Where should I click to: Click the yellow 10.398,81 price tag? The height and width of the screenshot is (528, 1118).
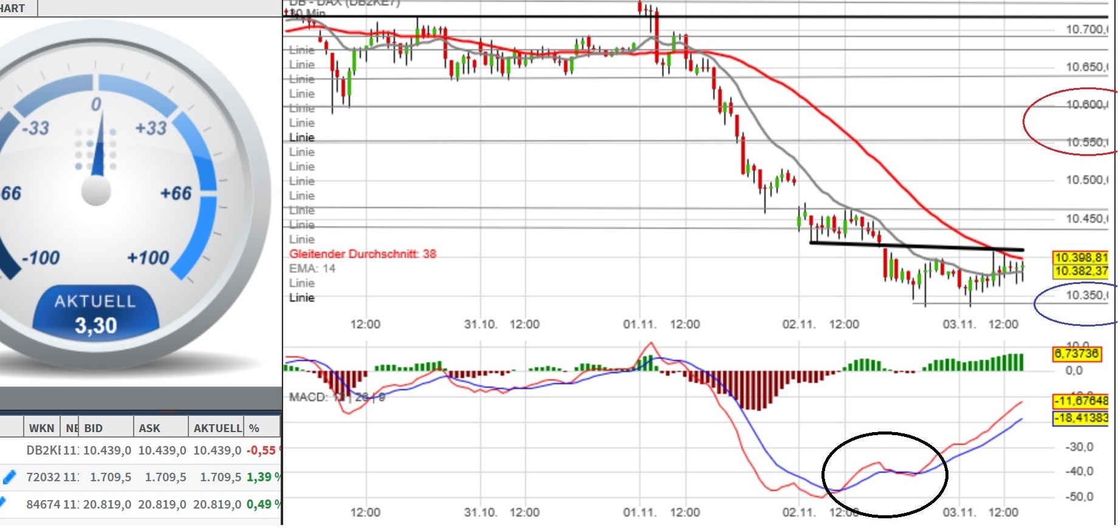[x=1081, y=257]
